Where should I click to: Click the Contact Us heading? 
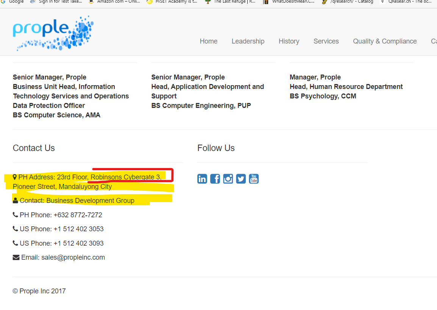34,148
